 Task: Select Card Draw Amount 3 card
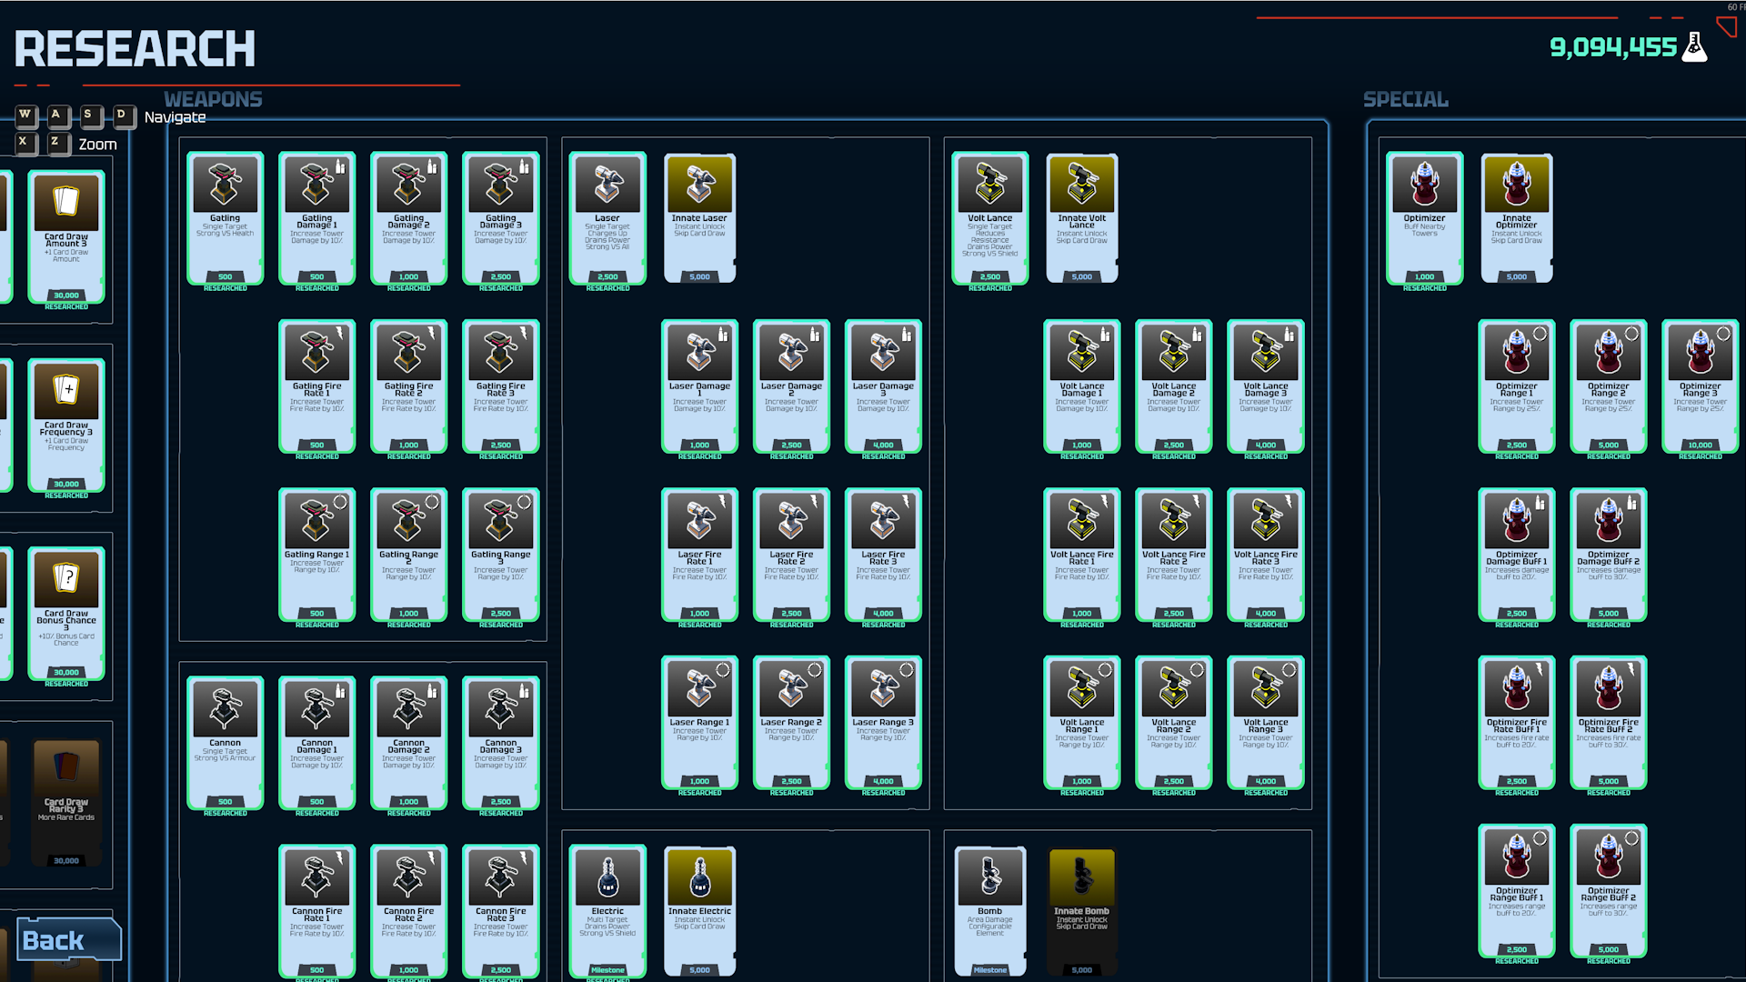66,237
